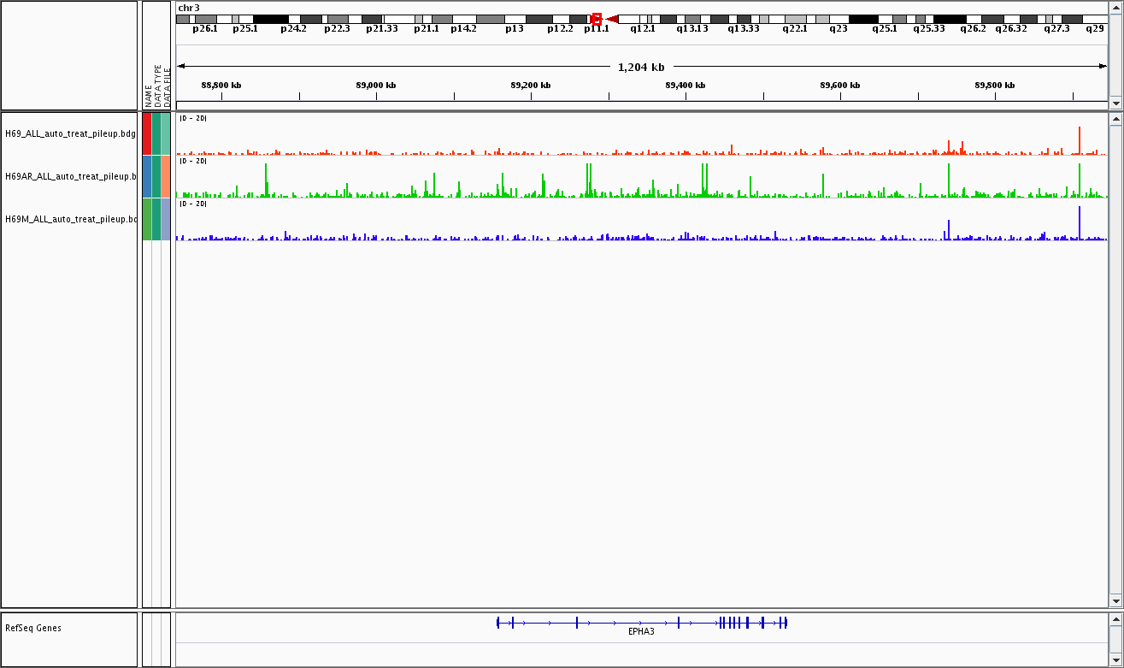Screen dimensions: 1124x668
Task: Click the q22.1 cytoband on the ideogram
Action: (x=795, y=19)
